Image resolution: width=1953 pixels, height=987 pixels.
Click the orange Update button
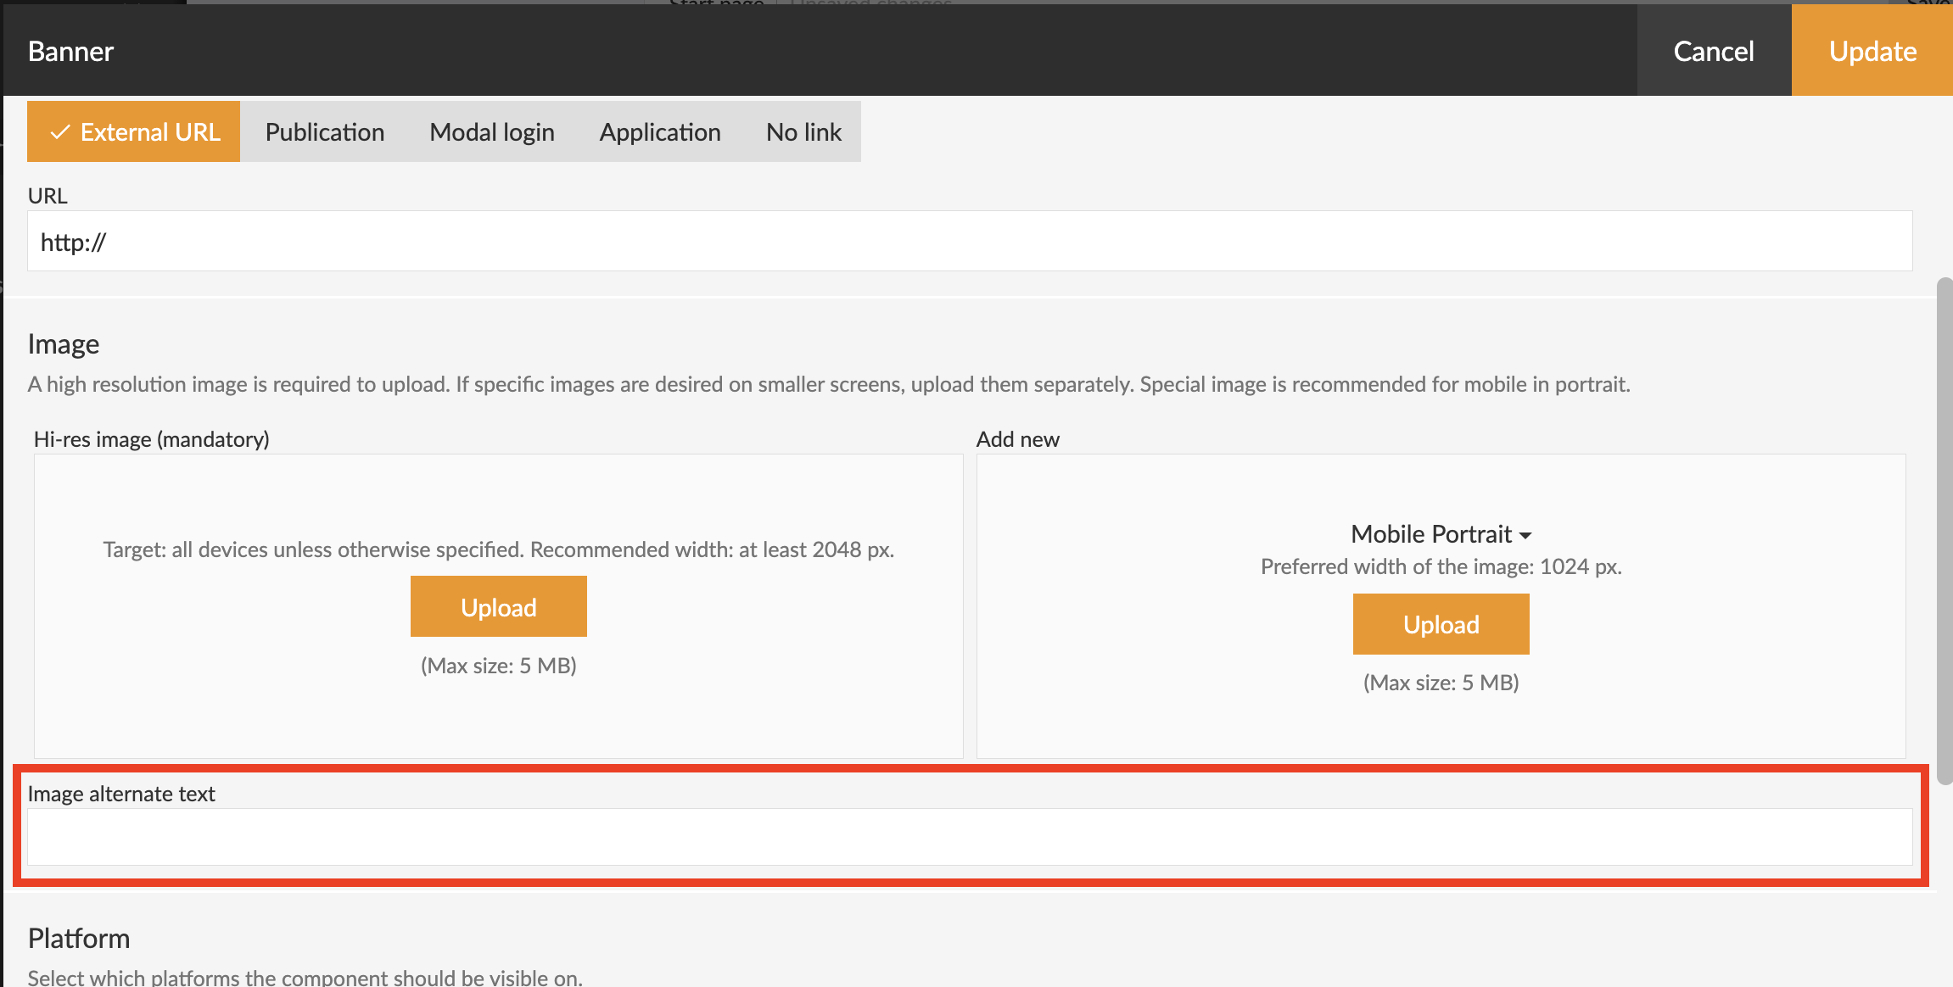1872,51
